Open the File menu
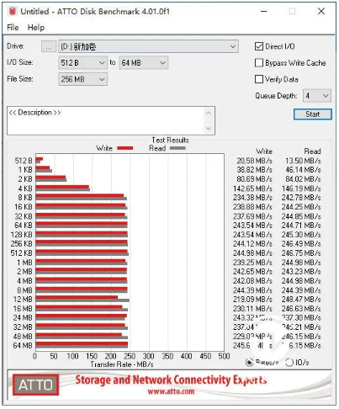The height and width of the screenshot is (409, 339). (13, 28)
